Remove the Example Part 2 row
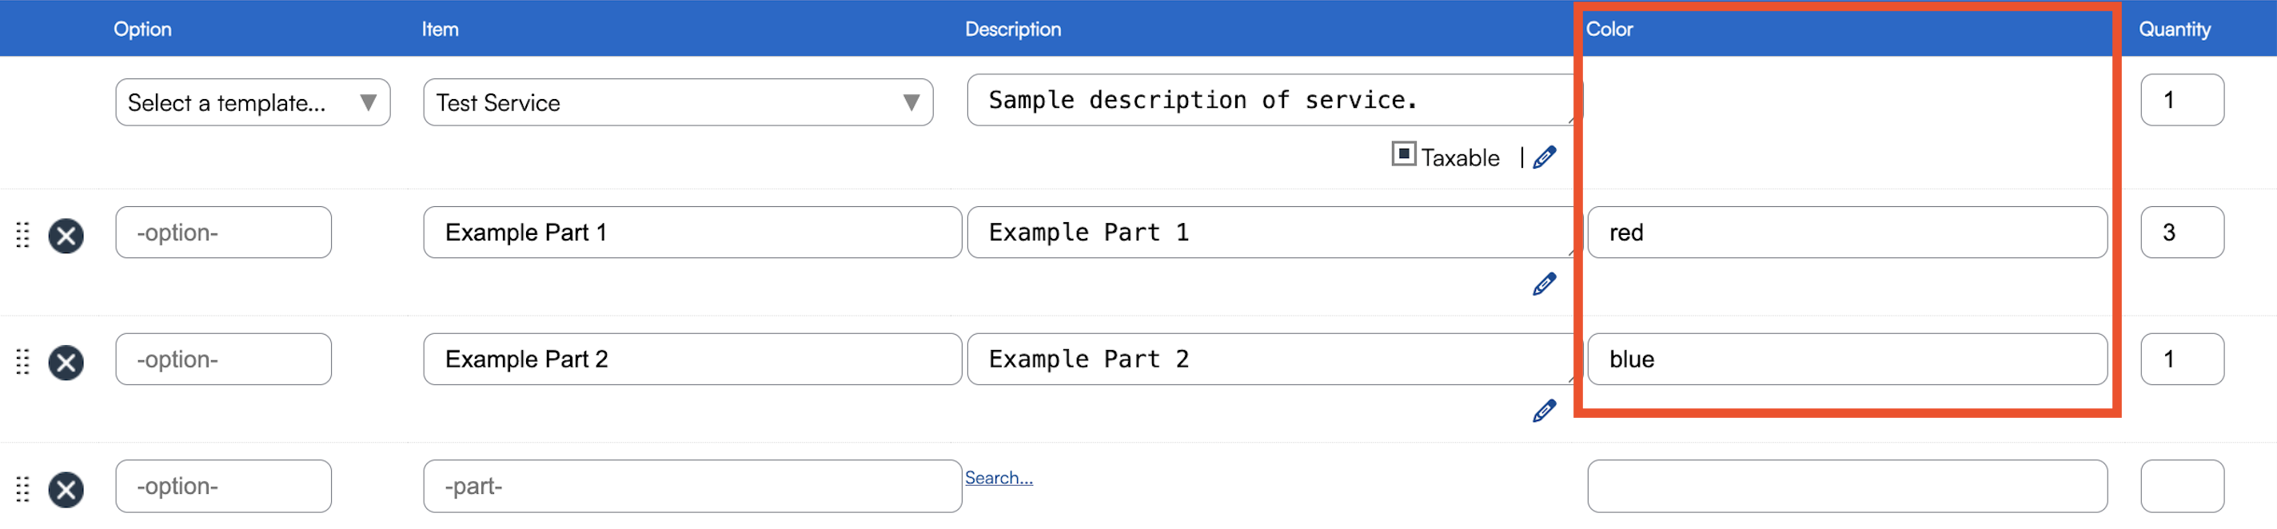This screenshot has width=2277, height=529. (66, 362)
